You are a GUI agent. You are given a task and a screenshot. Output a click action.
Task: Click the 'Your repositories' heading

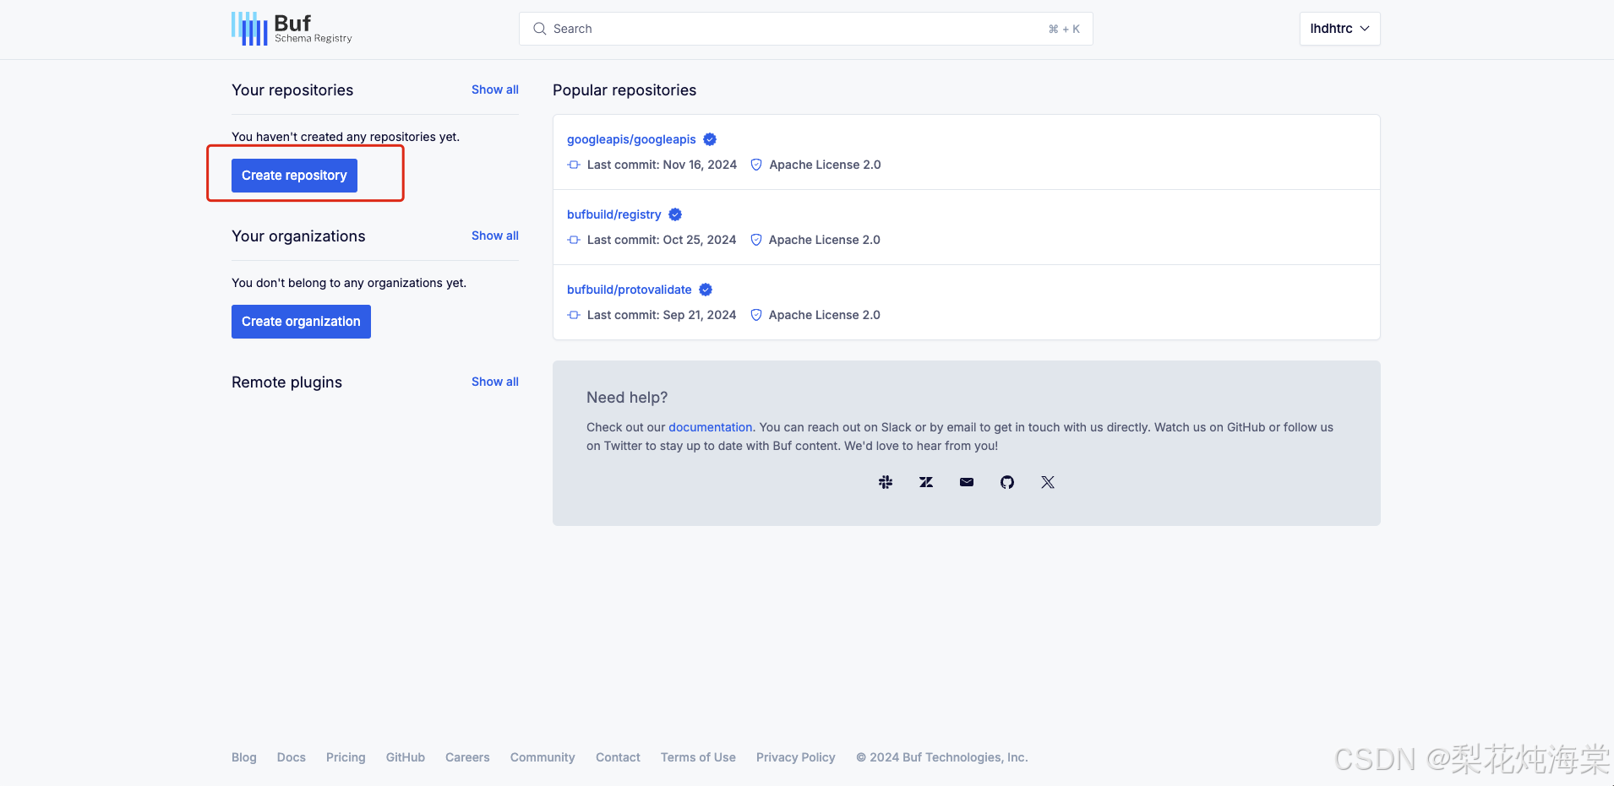(292, 90)
